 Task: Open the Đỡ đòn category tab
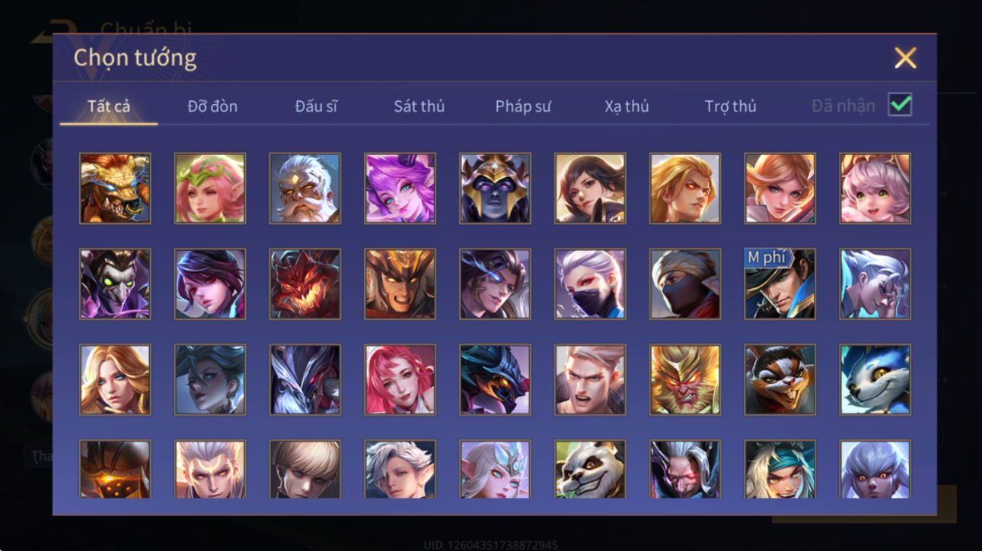coord(212,106)
